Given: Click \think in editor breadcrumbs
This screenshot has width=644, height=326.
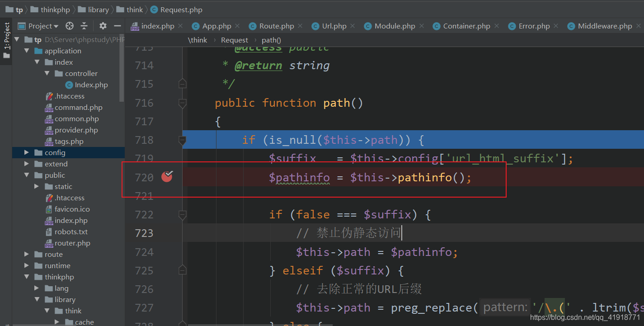Looking at the screenshot, I should pyautogui.click(x=197, y=40).
